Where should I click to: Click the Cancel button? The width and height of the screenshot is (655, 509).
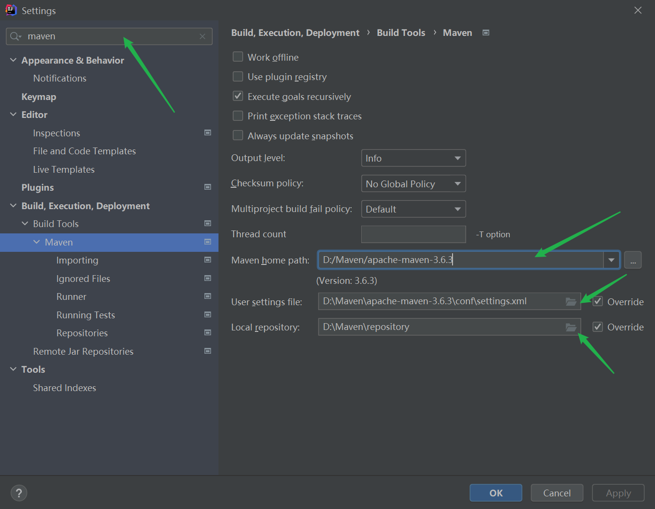point(557,493)
